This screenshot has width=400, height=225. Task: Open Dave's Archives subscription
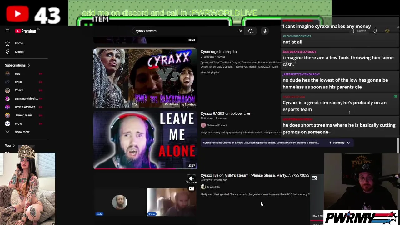point(25,107)
